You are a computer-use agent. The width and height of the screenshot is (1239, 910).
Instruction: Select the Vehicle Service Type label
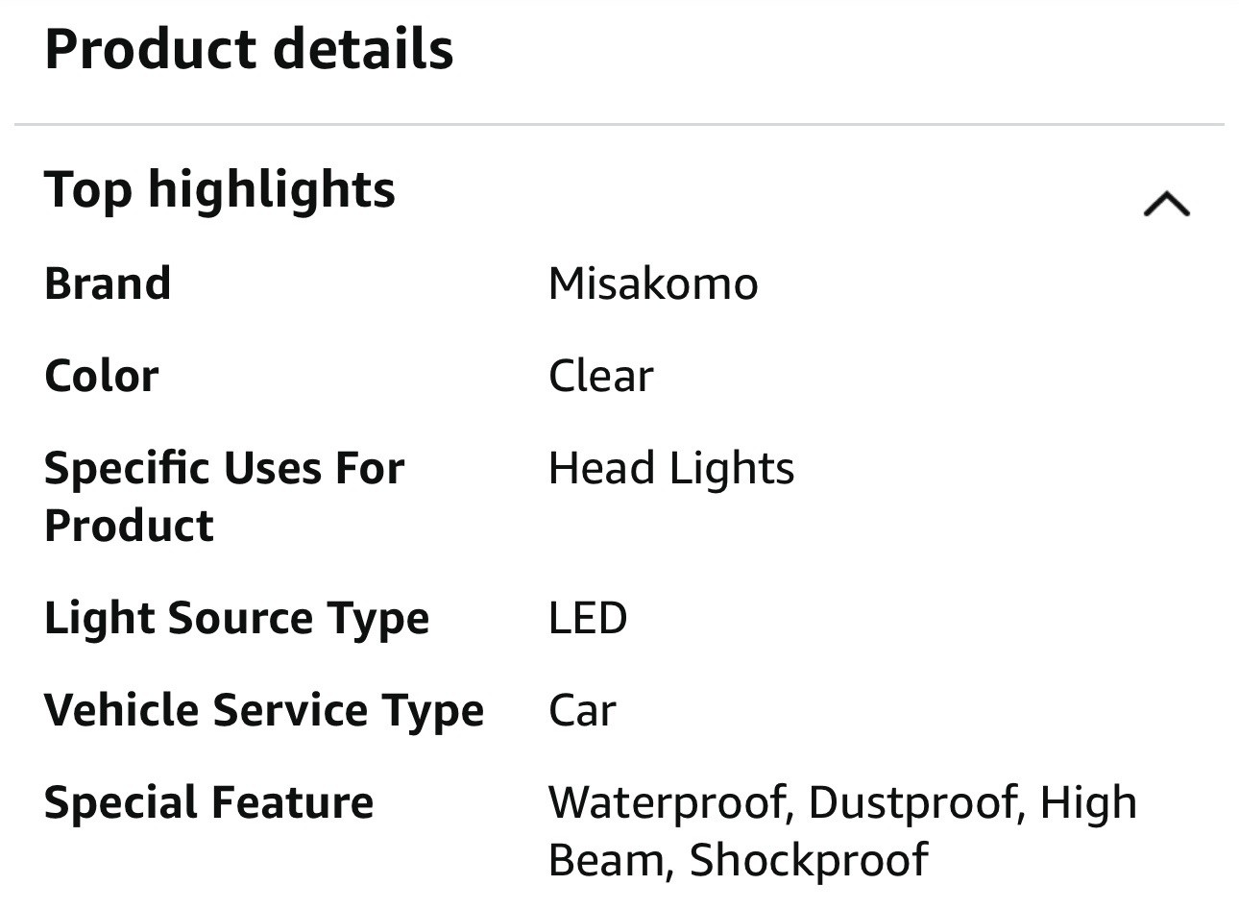pos(264,709)
